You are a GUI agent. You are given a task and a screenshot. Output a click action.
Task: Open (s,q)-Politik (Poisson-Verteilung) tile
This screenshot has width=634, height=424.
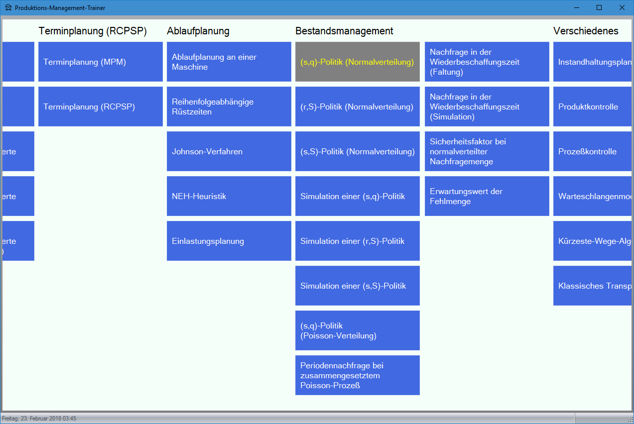point(357,330)
